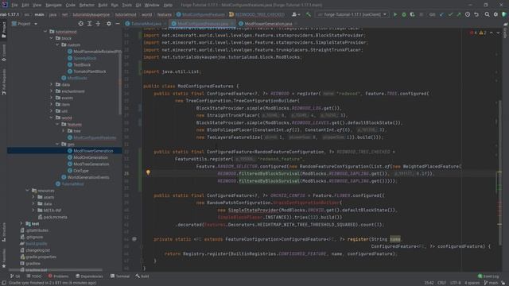The height and width of the screenshot is (286, 509).
Task: Open the Pull Requests tool window stripe
Action: [x=4, y=82]
